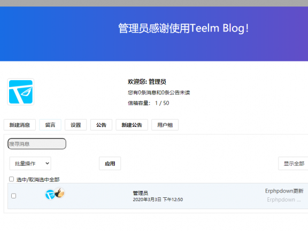Click the blue sender avatar in message row
The width and height of the screenshot is (308, 231).
[x=50, y=195]
